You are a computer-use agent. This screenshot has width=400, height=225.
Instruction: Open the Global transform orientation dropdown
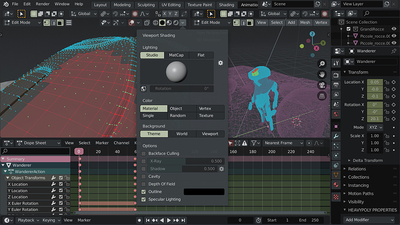(84, 14)
